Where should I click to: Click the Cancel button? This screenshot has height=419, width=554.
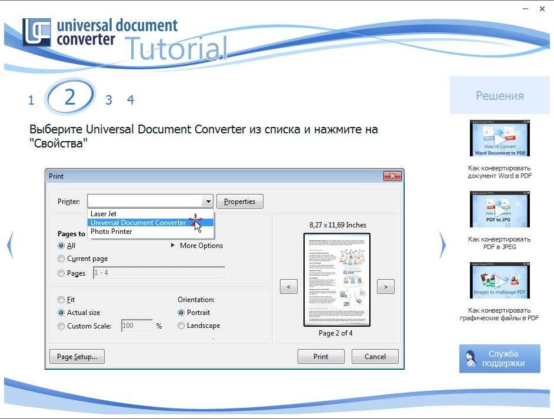[375, 357]
